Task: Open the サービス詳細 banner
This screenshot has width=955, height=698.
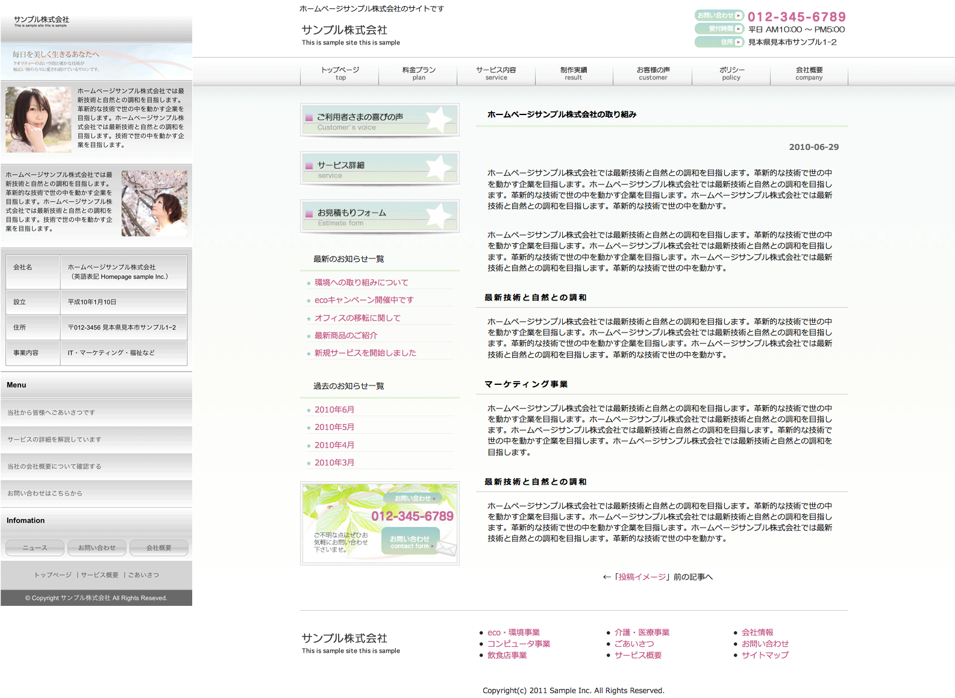Action: pyautogui.click(x=380, y=168)
